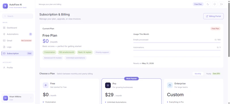The image size is (230, 104).
Task: Open user options three-dot menu
Action: pyautogui.click(x=31, y=98)
